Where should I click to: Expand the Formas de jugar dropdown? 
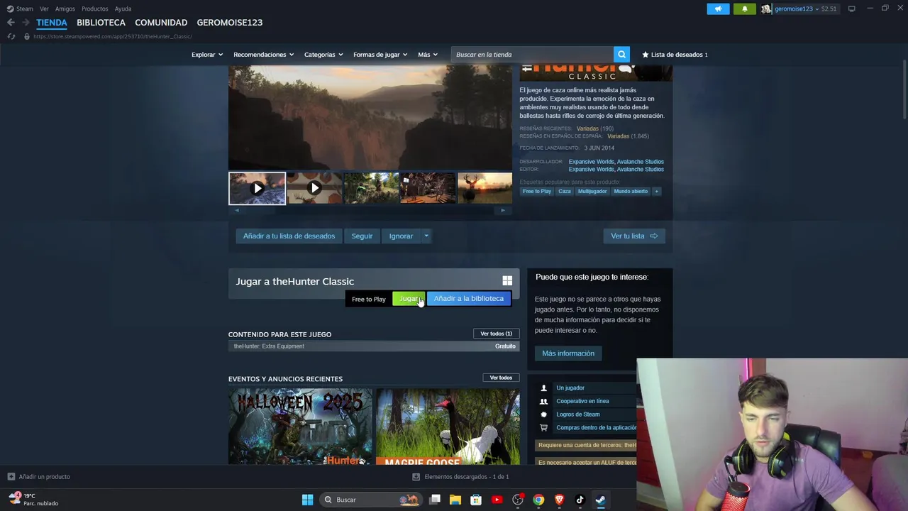click(x=380, y=55)
